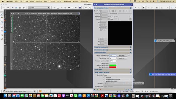
Task: Enable the D symmetry checkbox
Action: [116, 16]
